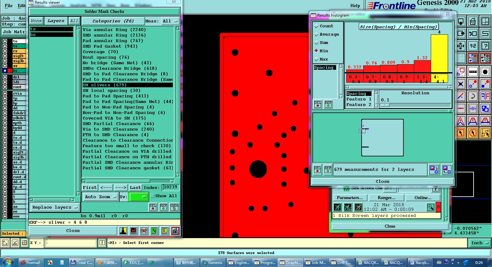Click the yellow histogram bar labeled 4
The image size is (492, 267).
coord(439,53)
